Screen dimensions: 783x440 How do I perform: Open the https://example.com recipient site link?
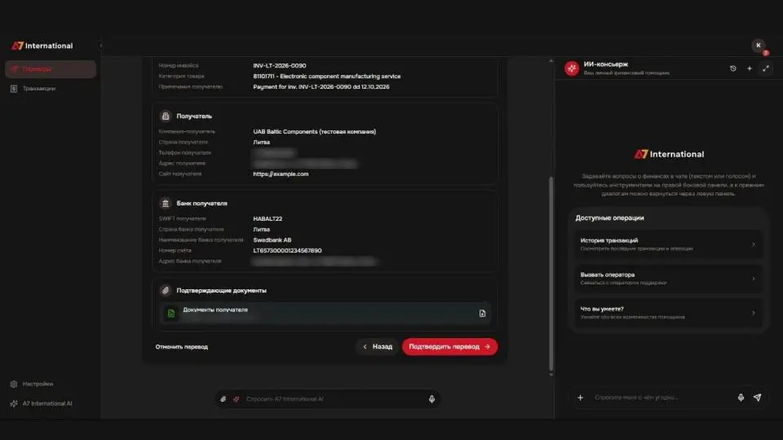pyautogui.click(x=281, y=174)
